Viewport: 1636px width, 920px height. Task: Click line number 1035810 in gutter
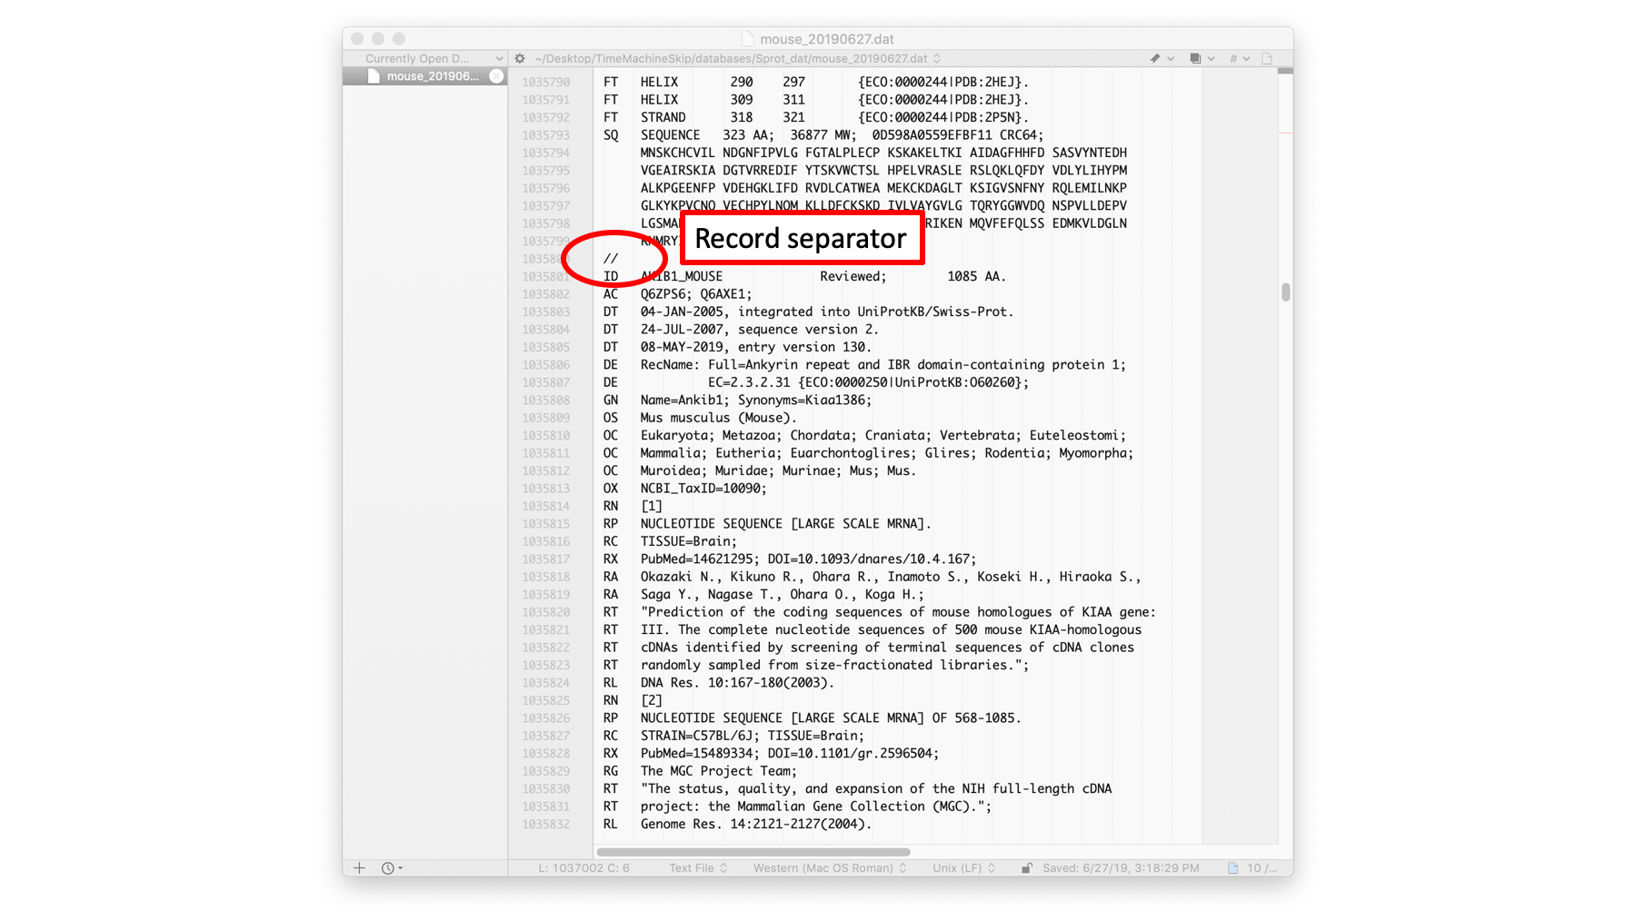pos(545,436)
